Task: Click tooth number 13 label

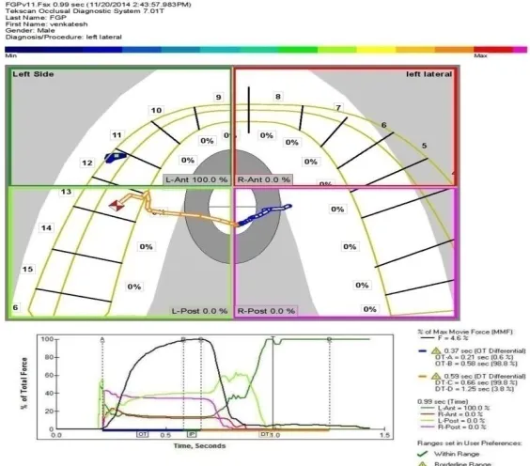Action: [66, 192]
